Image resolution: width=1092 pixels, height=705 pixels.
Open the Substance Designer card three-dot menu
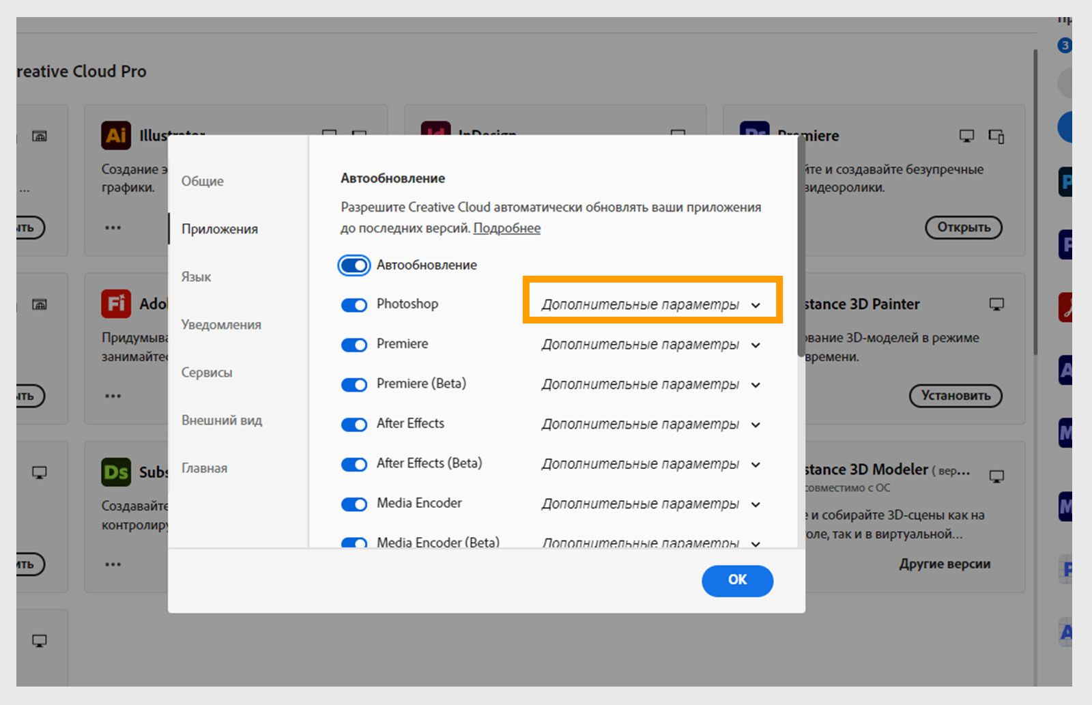click(x=113, y=564)
